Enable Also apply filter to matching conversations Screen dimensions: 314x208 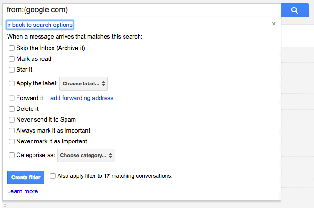pyautogui.click(x=53, y=176)
